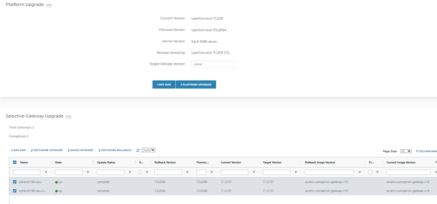Sort by Rollback Image Version column header
This screenshot has height=204, width=437.
[x=320, y=163]
